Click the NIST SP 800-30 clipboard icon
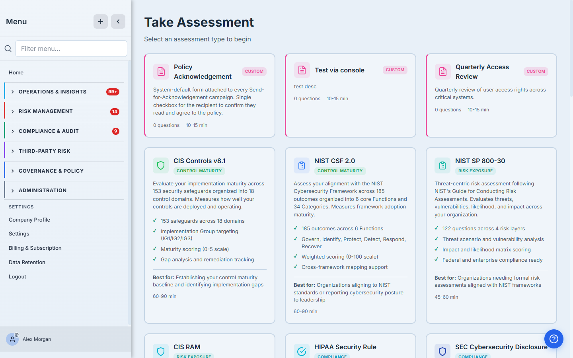Viewport: 573px width, 358px height. [442, 165]
